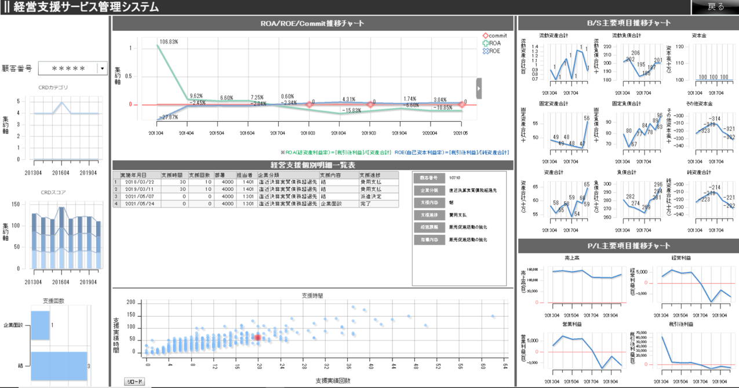Click the 結 bar in 支援回数 chart
The image size is (739, 388).
coord(59,366)
